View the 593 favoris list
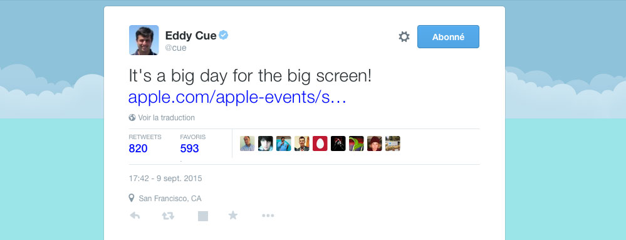The width and height of the screenshot is (626, 240). click(189, 149)
